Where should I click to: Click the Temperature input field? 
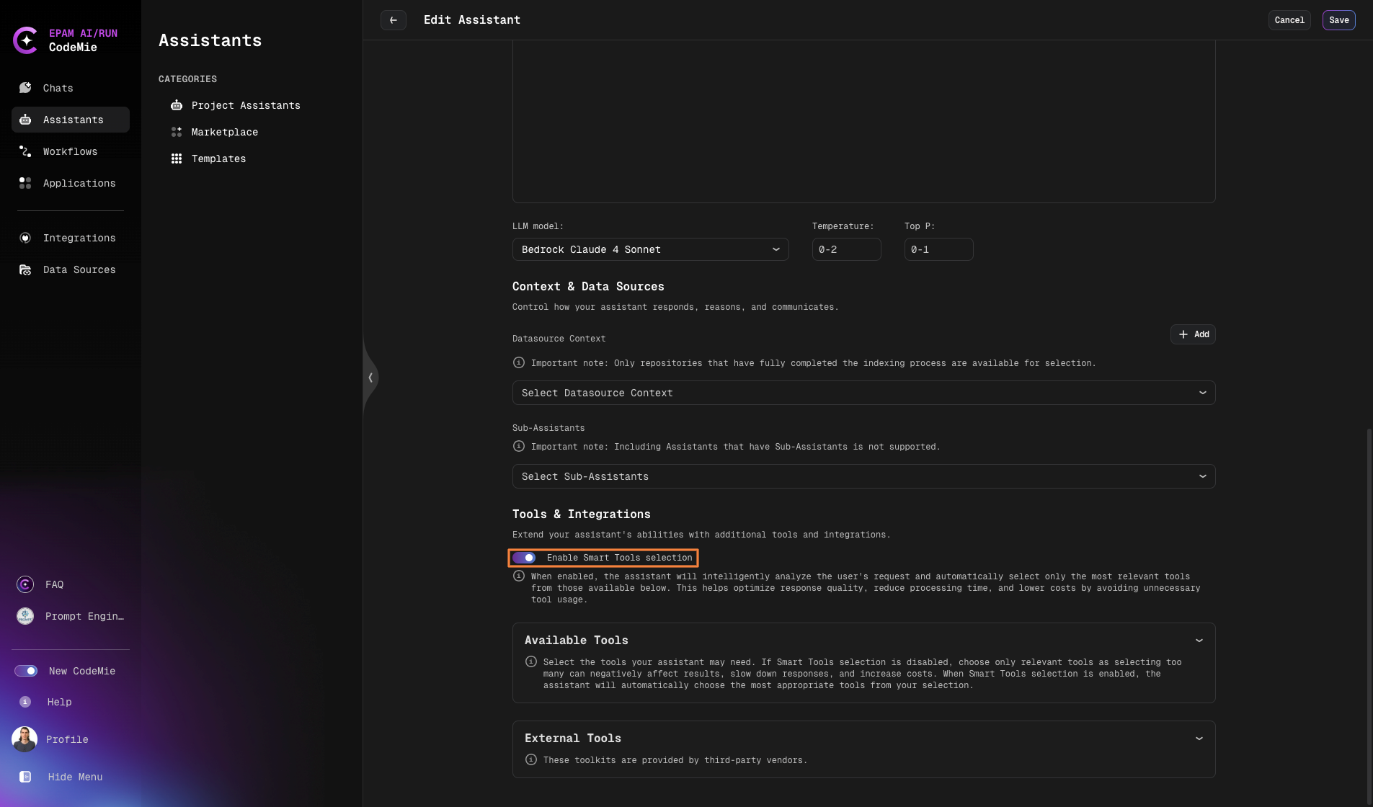(x=846, y=249)
